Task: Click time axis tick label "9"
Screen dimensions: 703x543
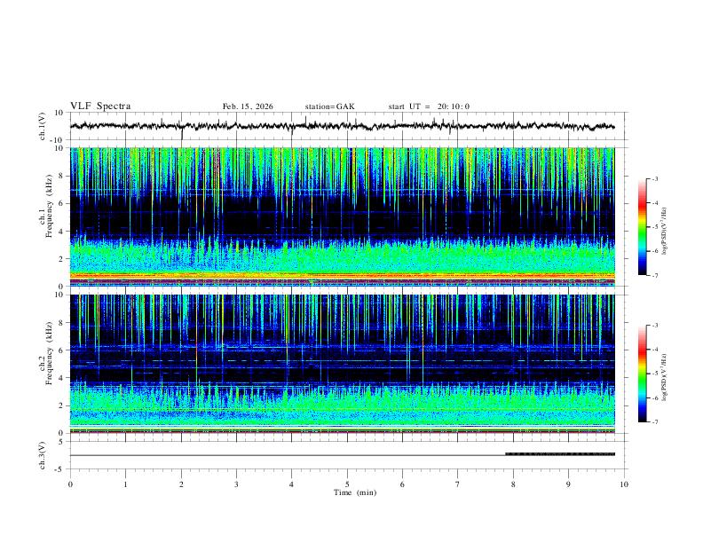Action: [x=568, y=484]
